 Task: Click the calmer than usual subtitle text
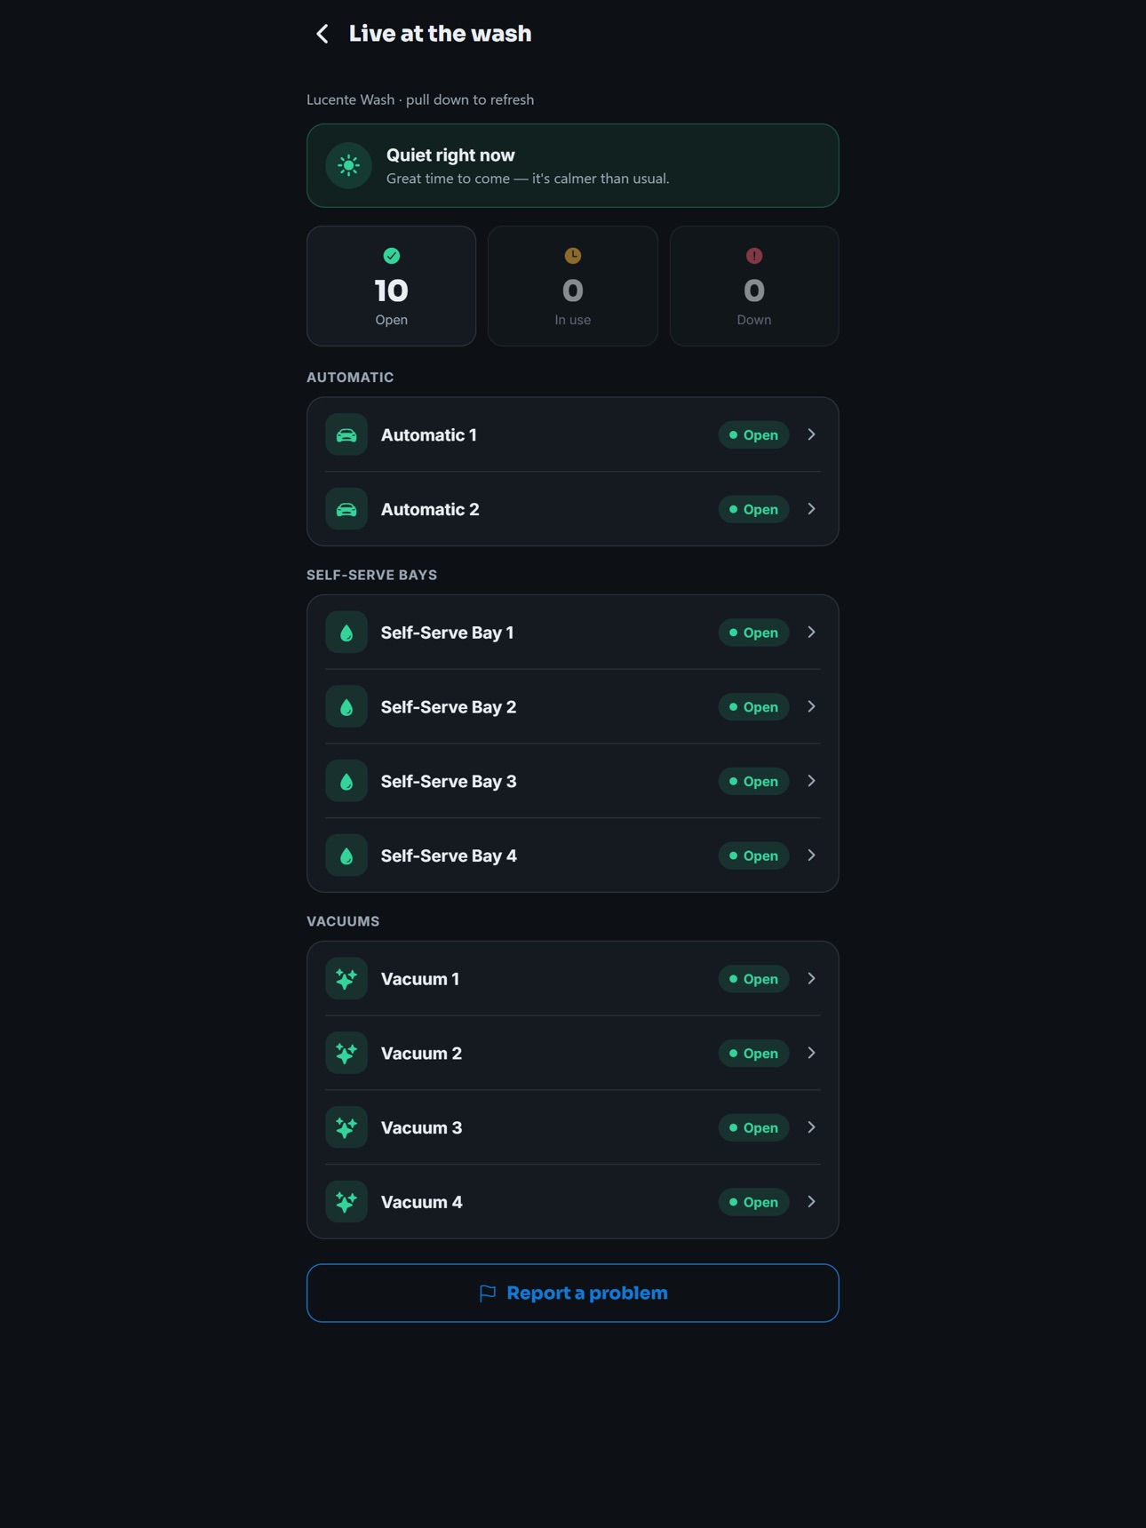[x=528, y=179]
